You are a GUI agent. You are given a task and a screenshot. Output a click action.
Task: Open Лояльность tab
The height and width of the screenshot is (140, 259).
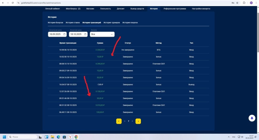(x=105, y=9)
